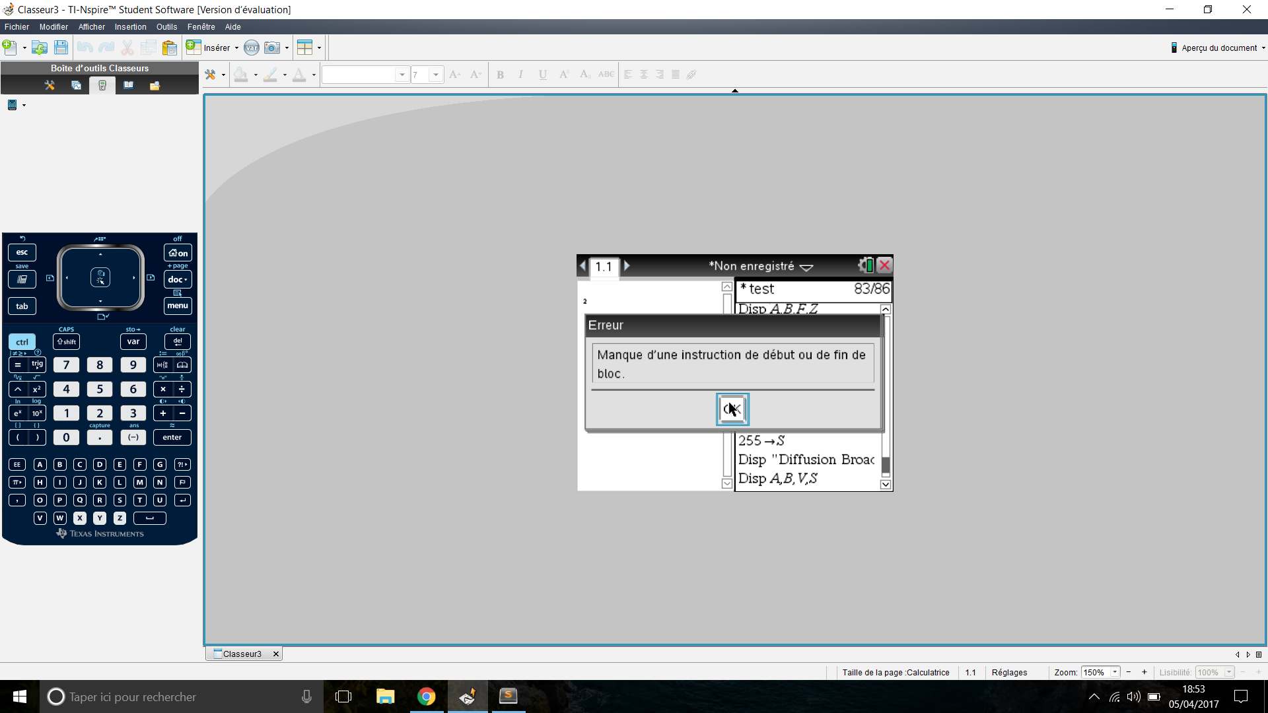The width and height of the screenshot is (1268, 713).
Task: Toggle the ctrl key on keypad
Action: pyautogui.click(x=22, y=341)
